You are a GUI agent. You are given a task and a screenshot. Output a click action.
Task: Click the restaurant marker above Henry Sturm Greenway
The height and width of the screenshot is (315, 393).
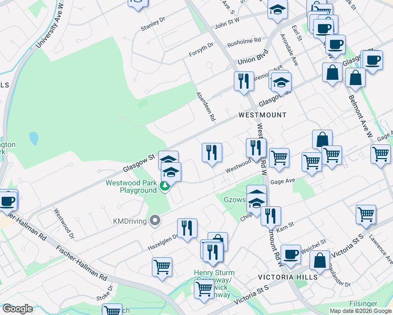pos(213,254)
